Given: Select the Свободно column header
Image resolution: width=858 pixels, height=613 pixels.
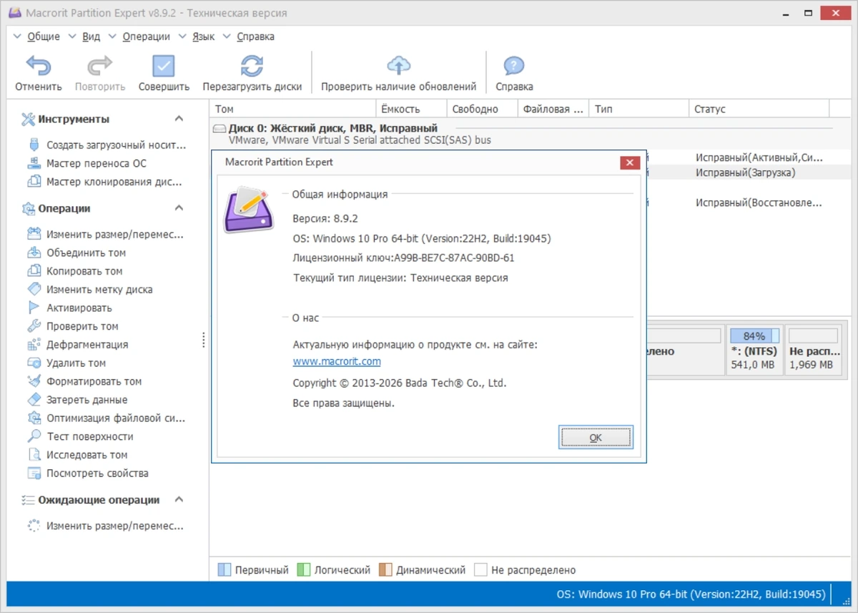Looking at the screenshot, I should click(482, 109).
